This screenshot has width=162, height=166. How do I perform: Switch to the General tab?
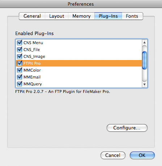[32, 16]
